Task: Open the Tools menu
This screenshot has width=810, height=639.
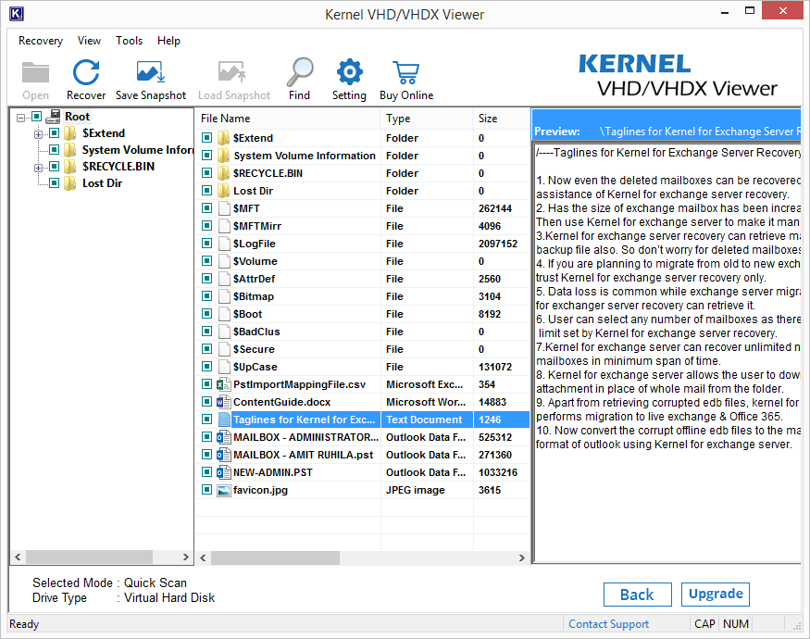Action: [129, 41]
